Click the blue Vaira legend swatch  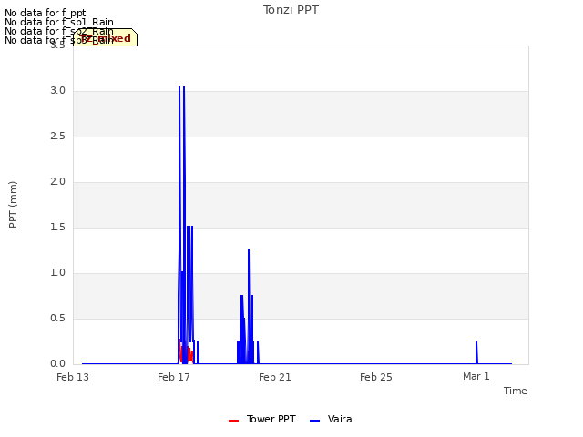pos(314,421)
